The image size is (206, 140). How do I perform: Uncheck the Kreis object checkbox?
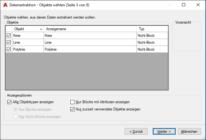coord(9,36)
